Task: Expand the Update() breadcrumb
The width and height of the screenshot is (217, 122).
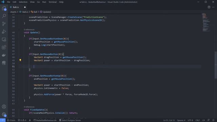Action: (x=45, y=12)
